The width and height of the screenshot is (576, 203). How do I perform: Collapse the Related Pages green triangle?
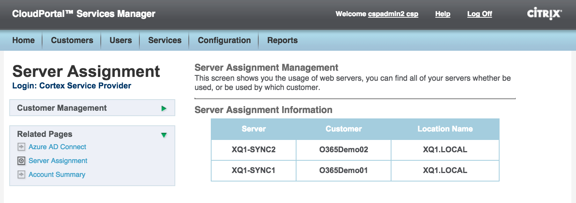164,135
